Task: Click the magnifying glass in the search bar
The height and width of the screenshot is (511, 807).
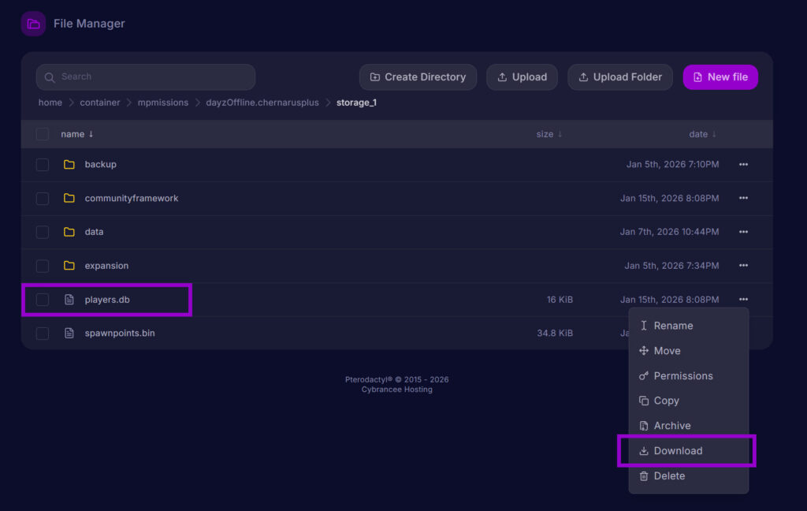Action: click(x=49, y=76)
